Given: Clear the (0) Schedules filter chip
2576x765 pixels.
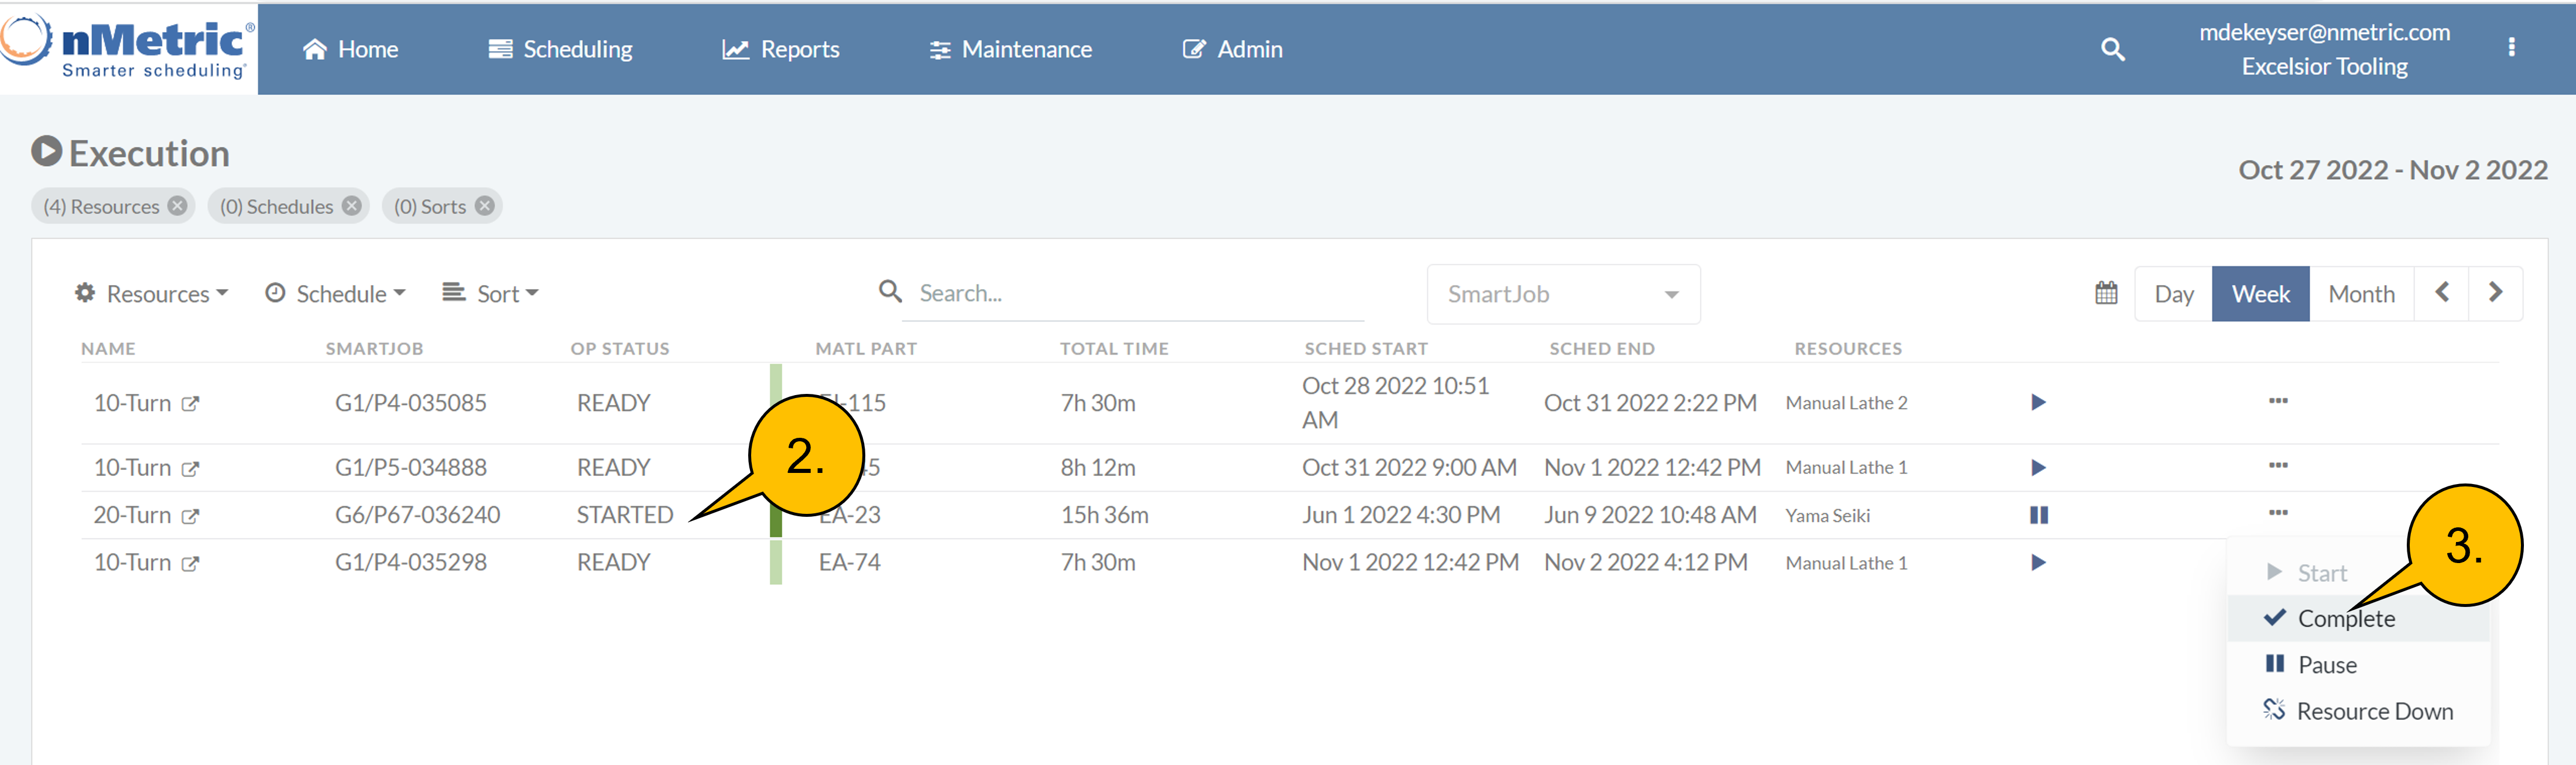Looking at the screenshot, I should pos(352,206).
